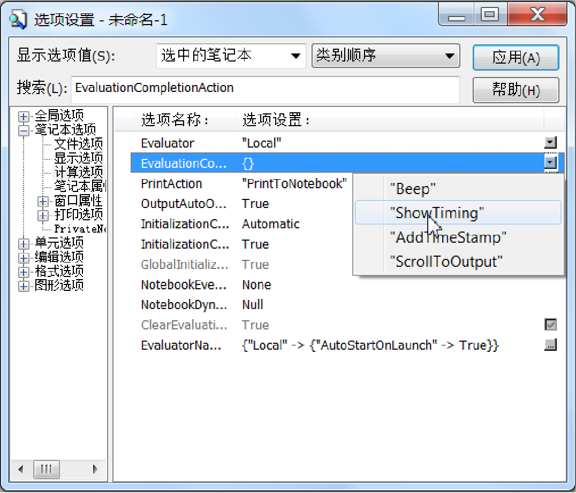
Task: Select the Evaluator option row name
Action: pyautogui.click(x=168, y=143)
